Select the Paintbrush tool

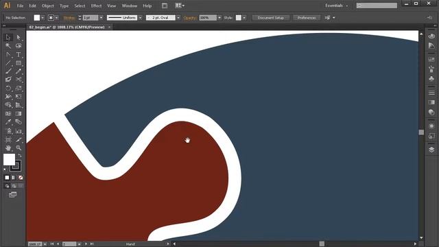pyautogui.click(x=8, y=71)
